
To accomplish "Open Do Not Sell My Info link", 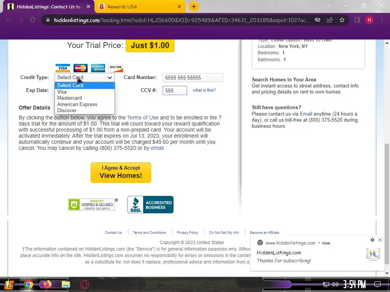I will tap(224, 232).
